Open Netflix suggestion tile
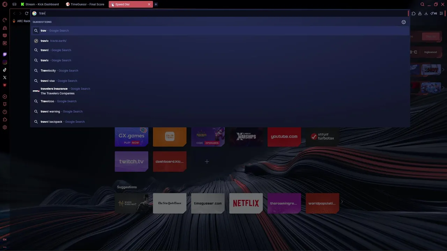 click(x=246, y=203)
